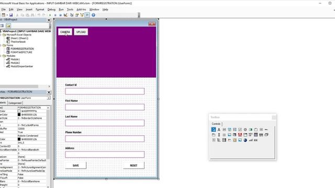Click the CAMERA button on the form
The width and height of the screenshot is (335, 188).
point(65,32)
